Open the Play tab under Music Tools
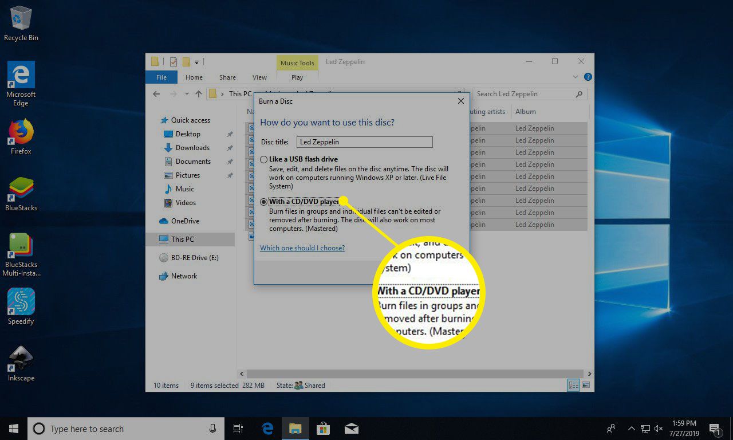This screenshot has width=733, height=440. coord(297,77)
